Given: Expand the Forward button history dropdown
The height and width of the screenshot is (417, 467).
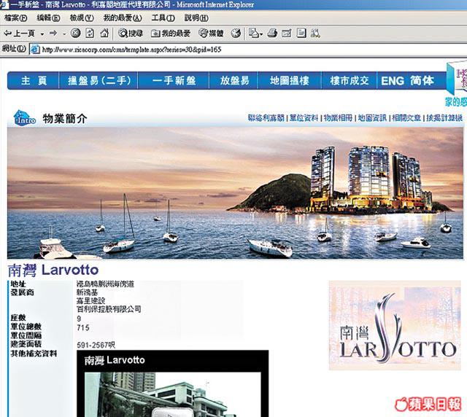Looking at the screenshot, I should click(63, 34).
